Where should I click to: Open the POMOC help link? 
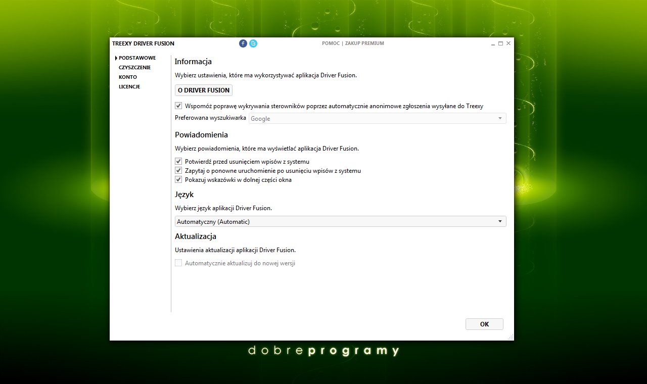tap(331, 43)
